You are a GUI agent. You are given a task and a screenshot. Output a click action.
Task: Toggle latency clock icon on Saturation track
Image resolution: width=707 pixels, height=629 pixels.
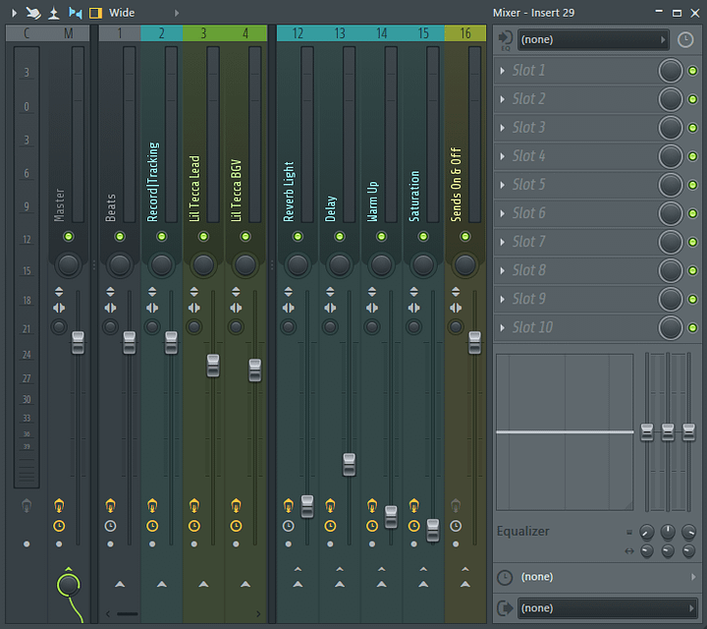414,526
